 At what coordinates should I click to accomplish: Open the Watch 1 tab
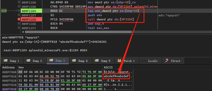coord(127,61)
